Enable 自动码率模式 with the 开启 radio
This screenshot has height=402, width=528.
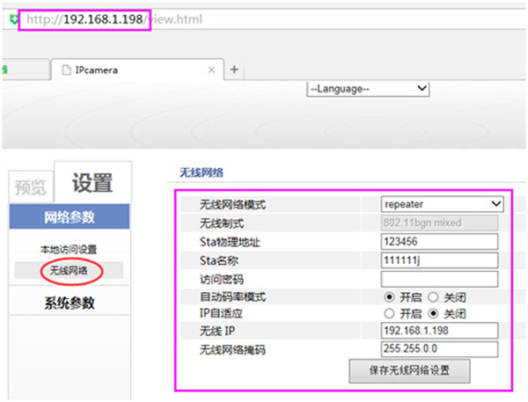pyautogui.click(x=388, y=296)
